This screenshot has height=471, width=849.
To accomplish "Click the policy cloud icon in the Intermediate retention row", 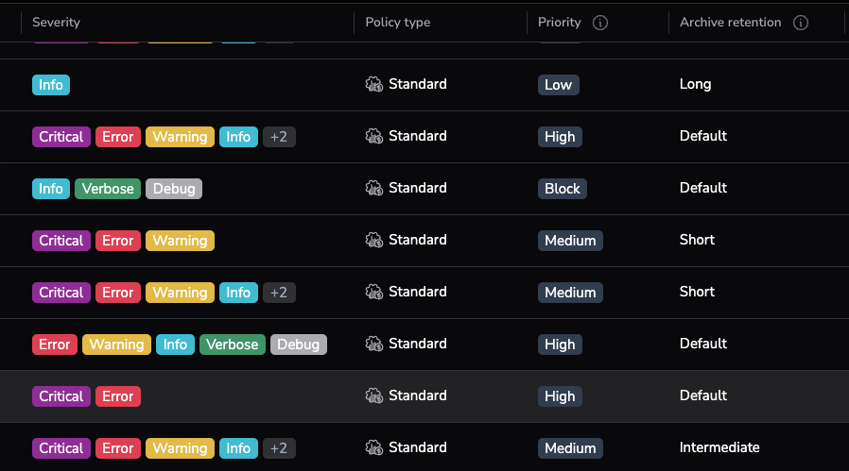I will tap(374, 447).
